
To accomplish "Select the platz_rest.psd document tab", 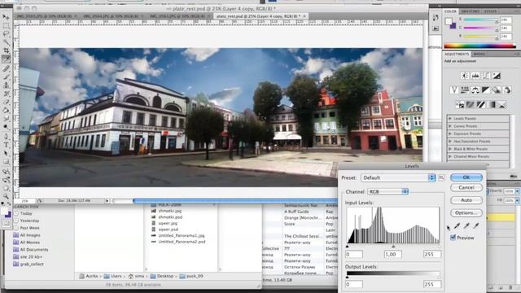I will (260, 16).
